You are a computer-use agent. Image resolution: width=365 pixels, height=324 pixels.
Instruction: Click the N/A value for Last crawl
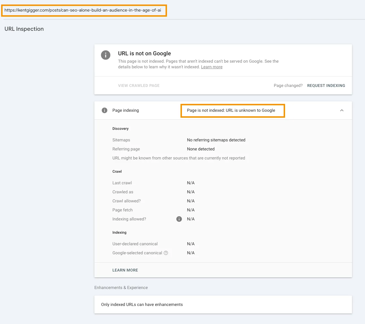tap(191, 183)
